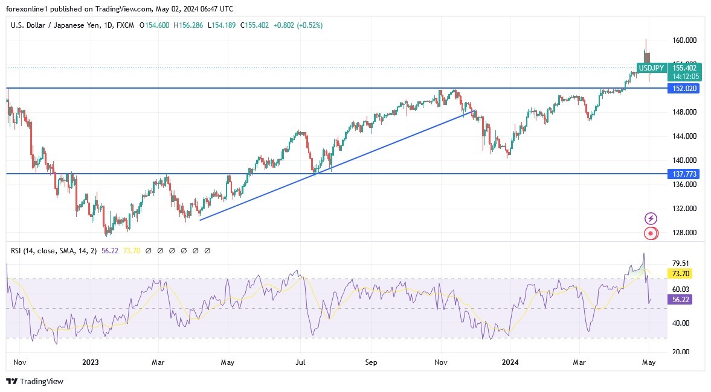Click the 14:12:05 countdown on price scale
The image size is (711, 392).
point(685,77)
